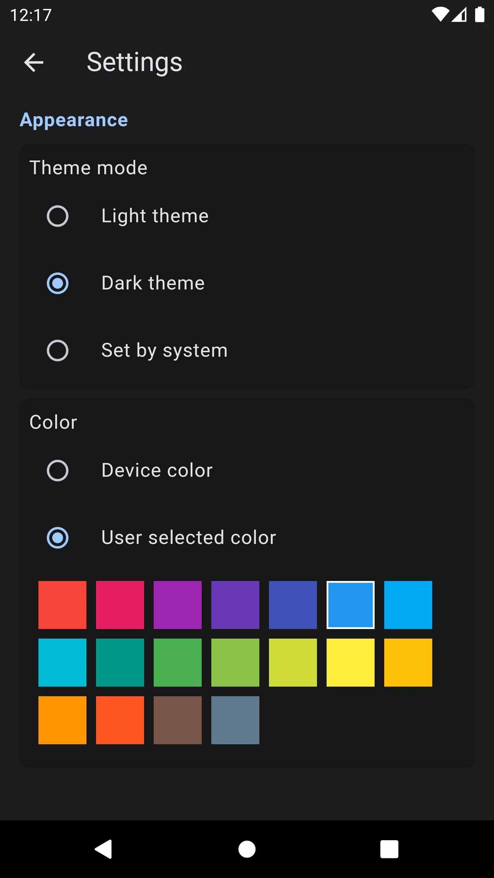The width and height of the screenshot is (494, 878).
Task: Choose Set by system theme mode
Action: coord(58,351)
